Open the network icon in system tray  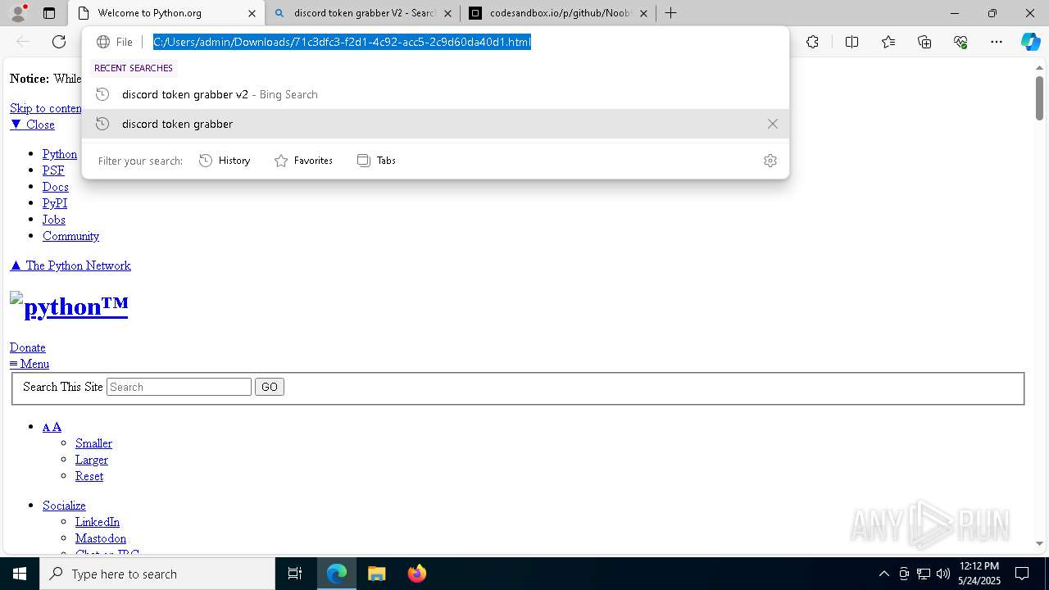pyautogui.click(x=923, y=574)
